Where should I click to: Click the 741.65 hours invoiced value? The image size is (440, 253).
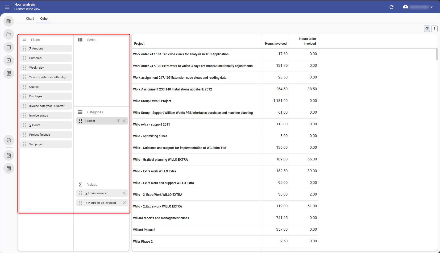(x=282, y=218)
